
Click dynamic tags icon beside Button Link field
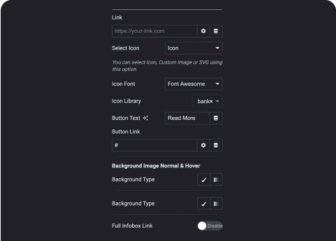coord(216,145)
